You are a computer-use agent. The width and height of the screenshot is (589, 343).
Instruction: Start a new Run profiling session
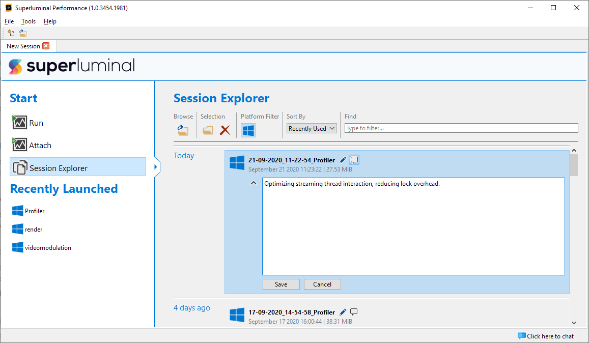28,123
